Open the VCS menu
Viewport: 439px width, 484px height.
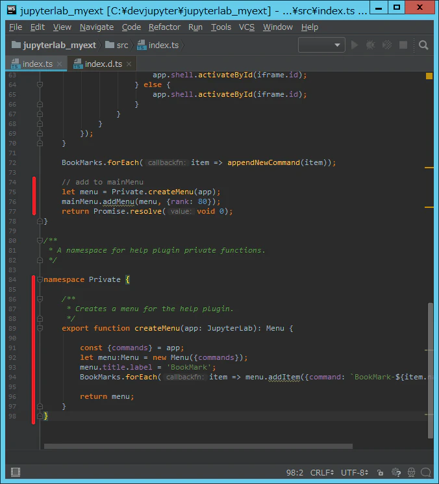click(x=247, y=27)
